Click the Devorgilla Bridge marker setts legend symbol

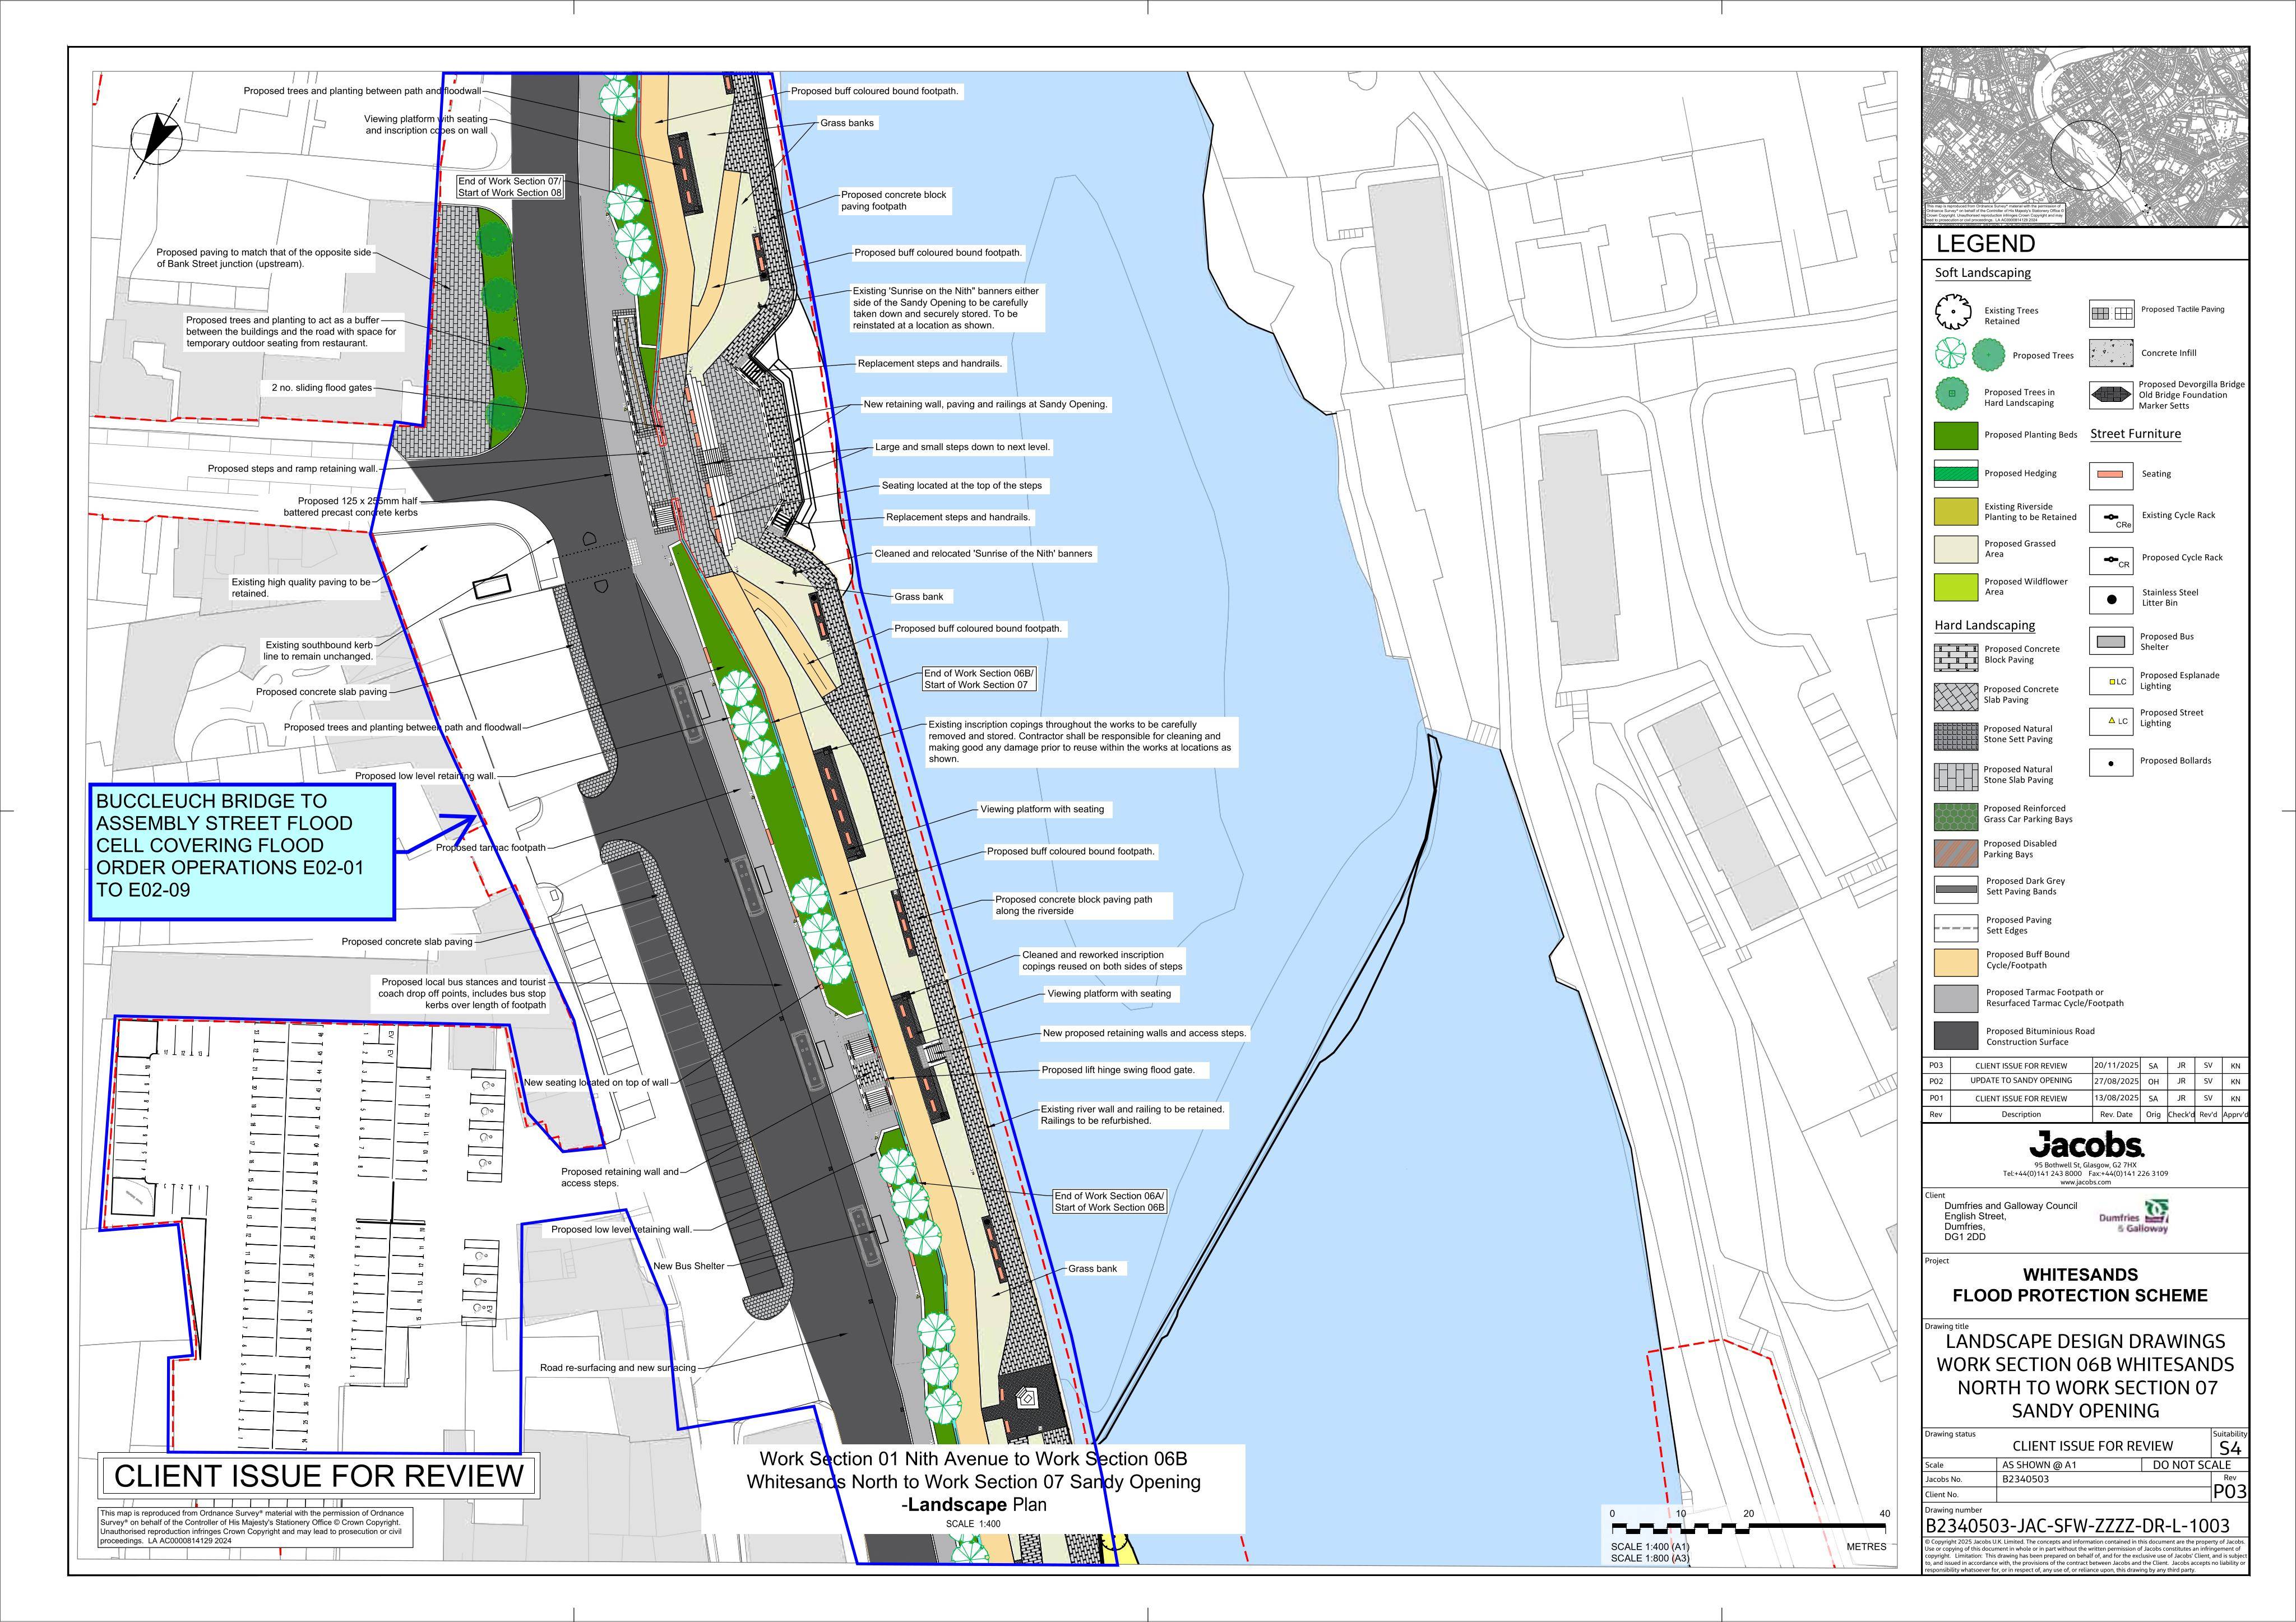(2110, 395)
